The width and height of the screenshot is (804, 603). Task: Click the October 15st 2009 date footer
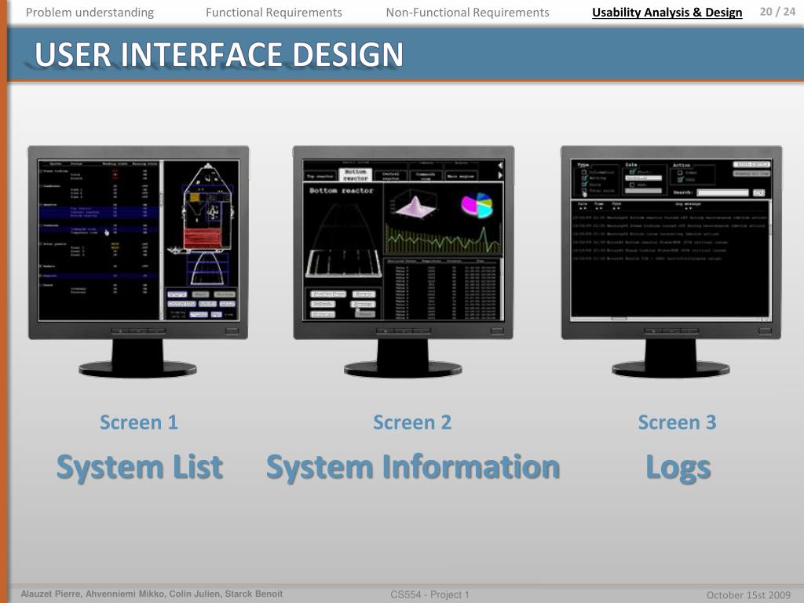[x=748, y=595]
